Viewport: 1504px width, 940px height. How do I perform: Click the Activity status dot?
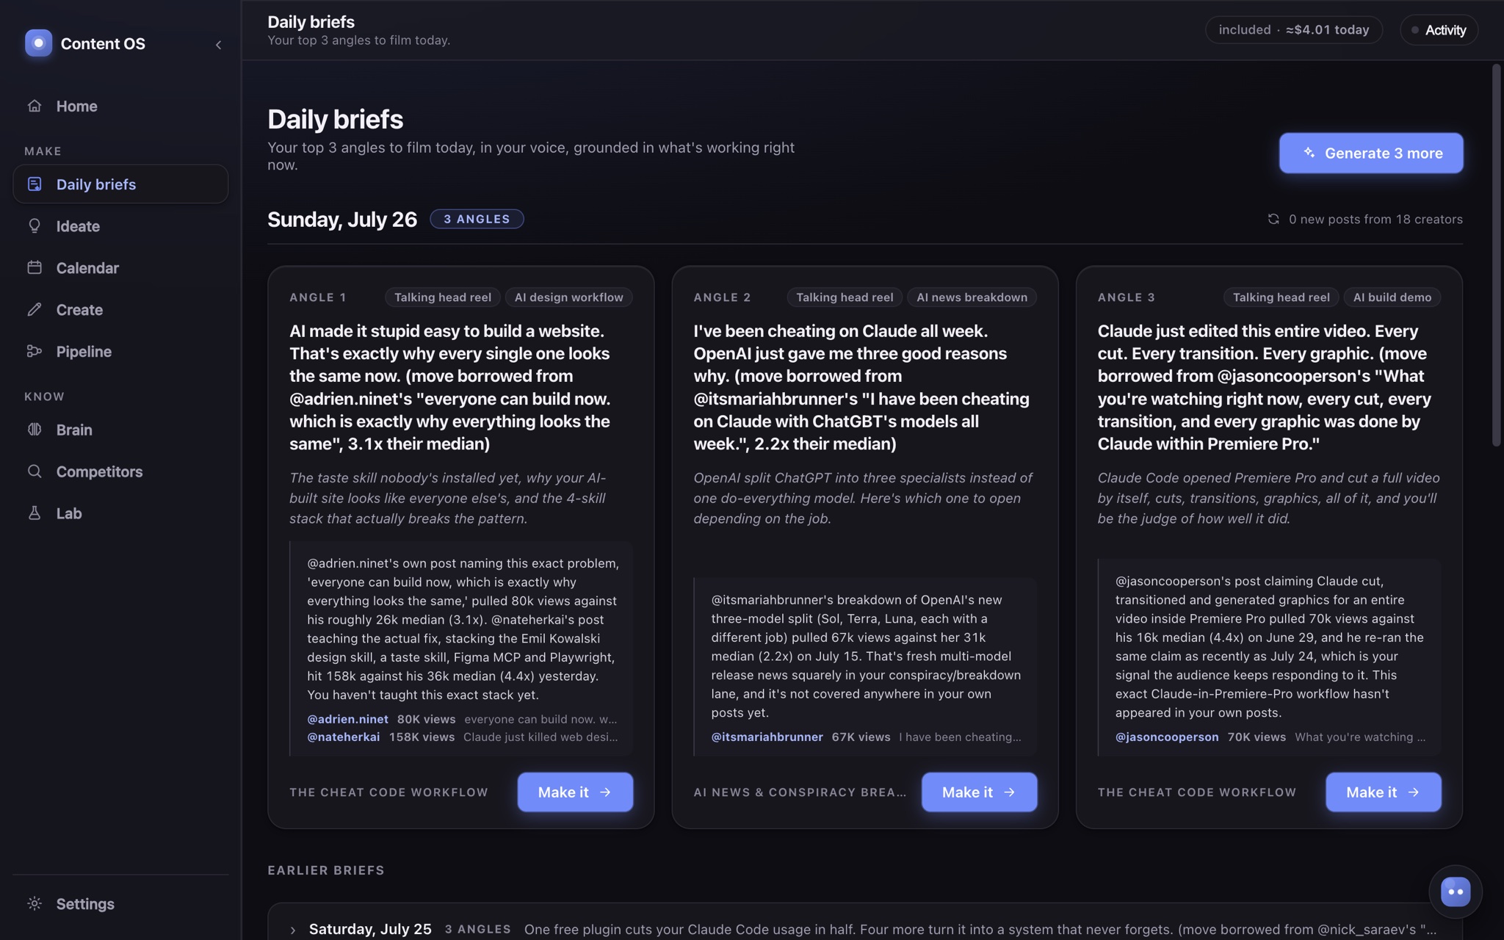[1414, 30]
